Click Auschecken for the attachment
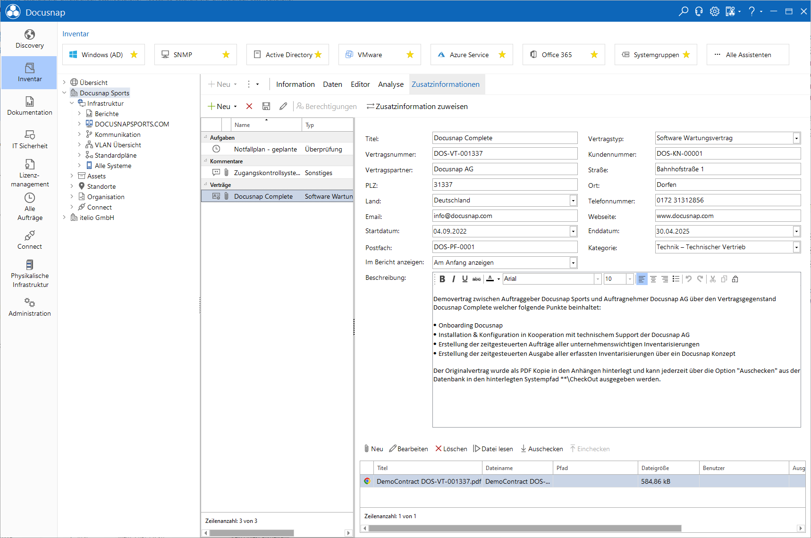 pos(541,449)
